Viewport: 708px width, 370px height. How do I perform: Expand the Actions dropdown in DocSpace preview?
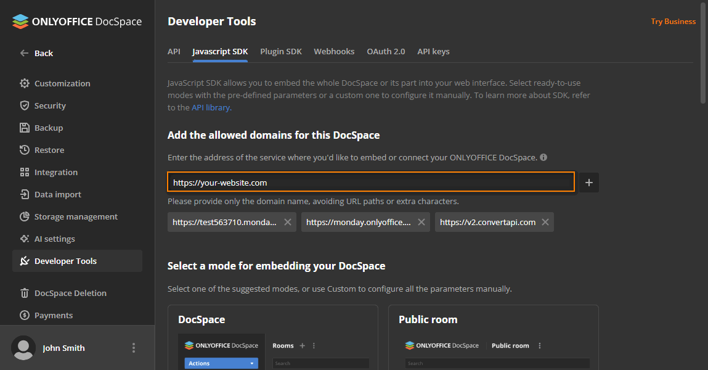pos(251,364)
